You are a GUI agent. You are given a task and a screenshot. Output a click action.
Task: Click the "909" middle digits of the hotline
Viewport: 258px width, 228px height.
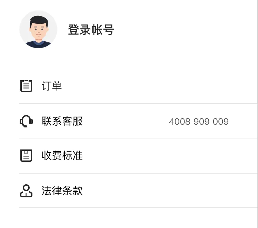click(201, 122)
